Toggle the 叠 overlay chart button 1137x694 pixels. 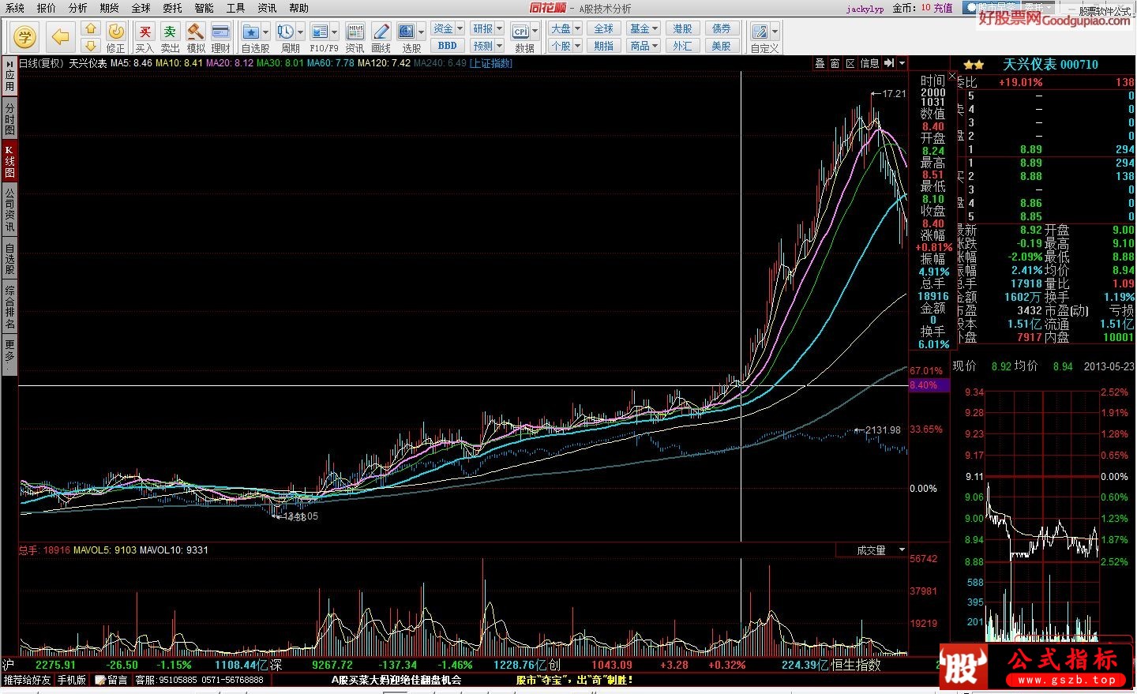tap(820, 63)
